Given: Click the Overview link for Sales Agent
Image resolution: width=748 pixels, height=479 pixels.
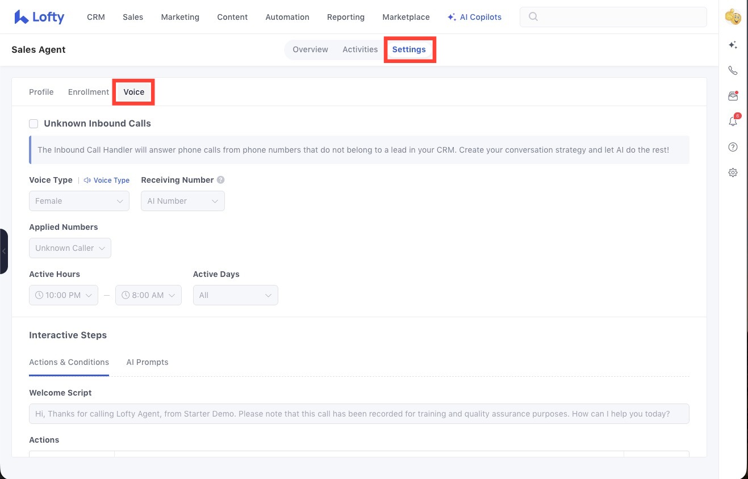Looking at the screenshot, I should [310, 49].
